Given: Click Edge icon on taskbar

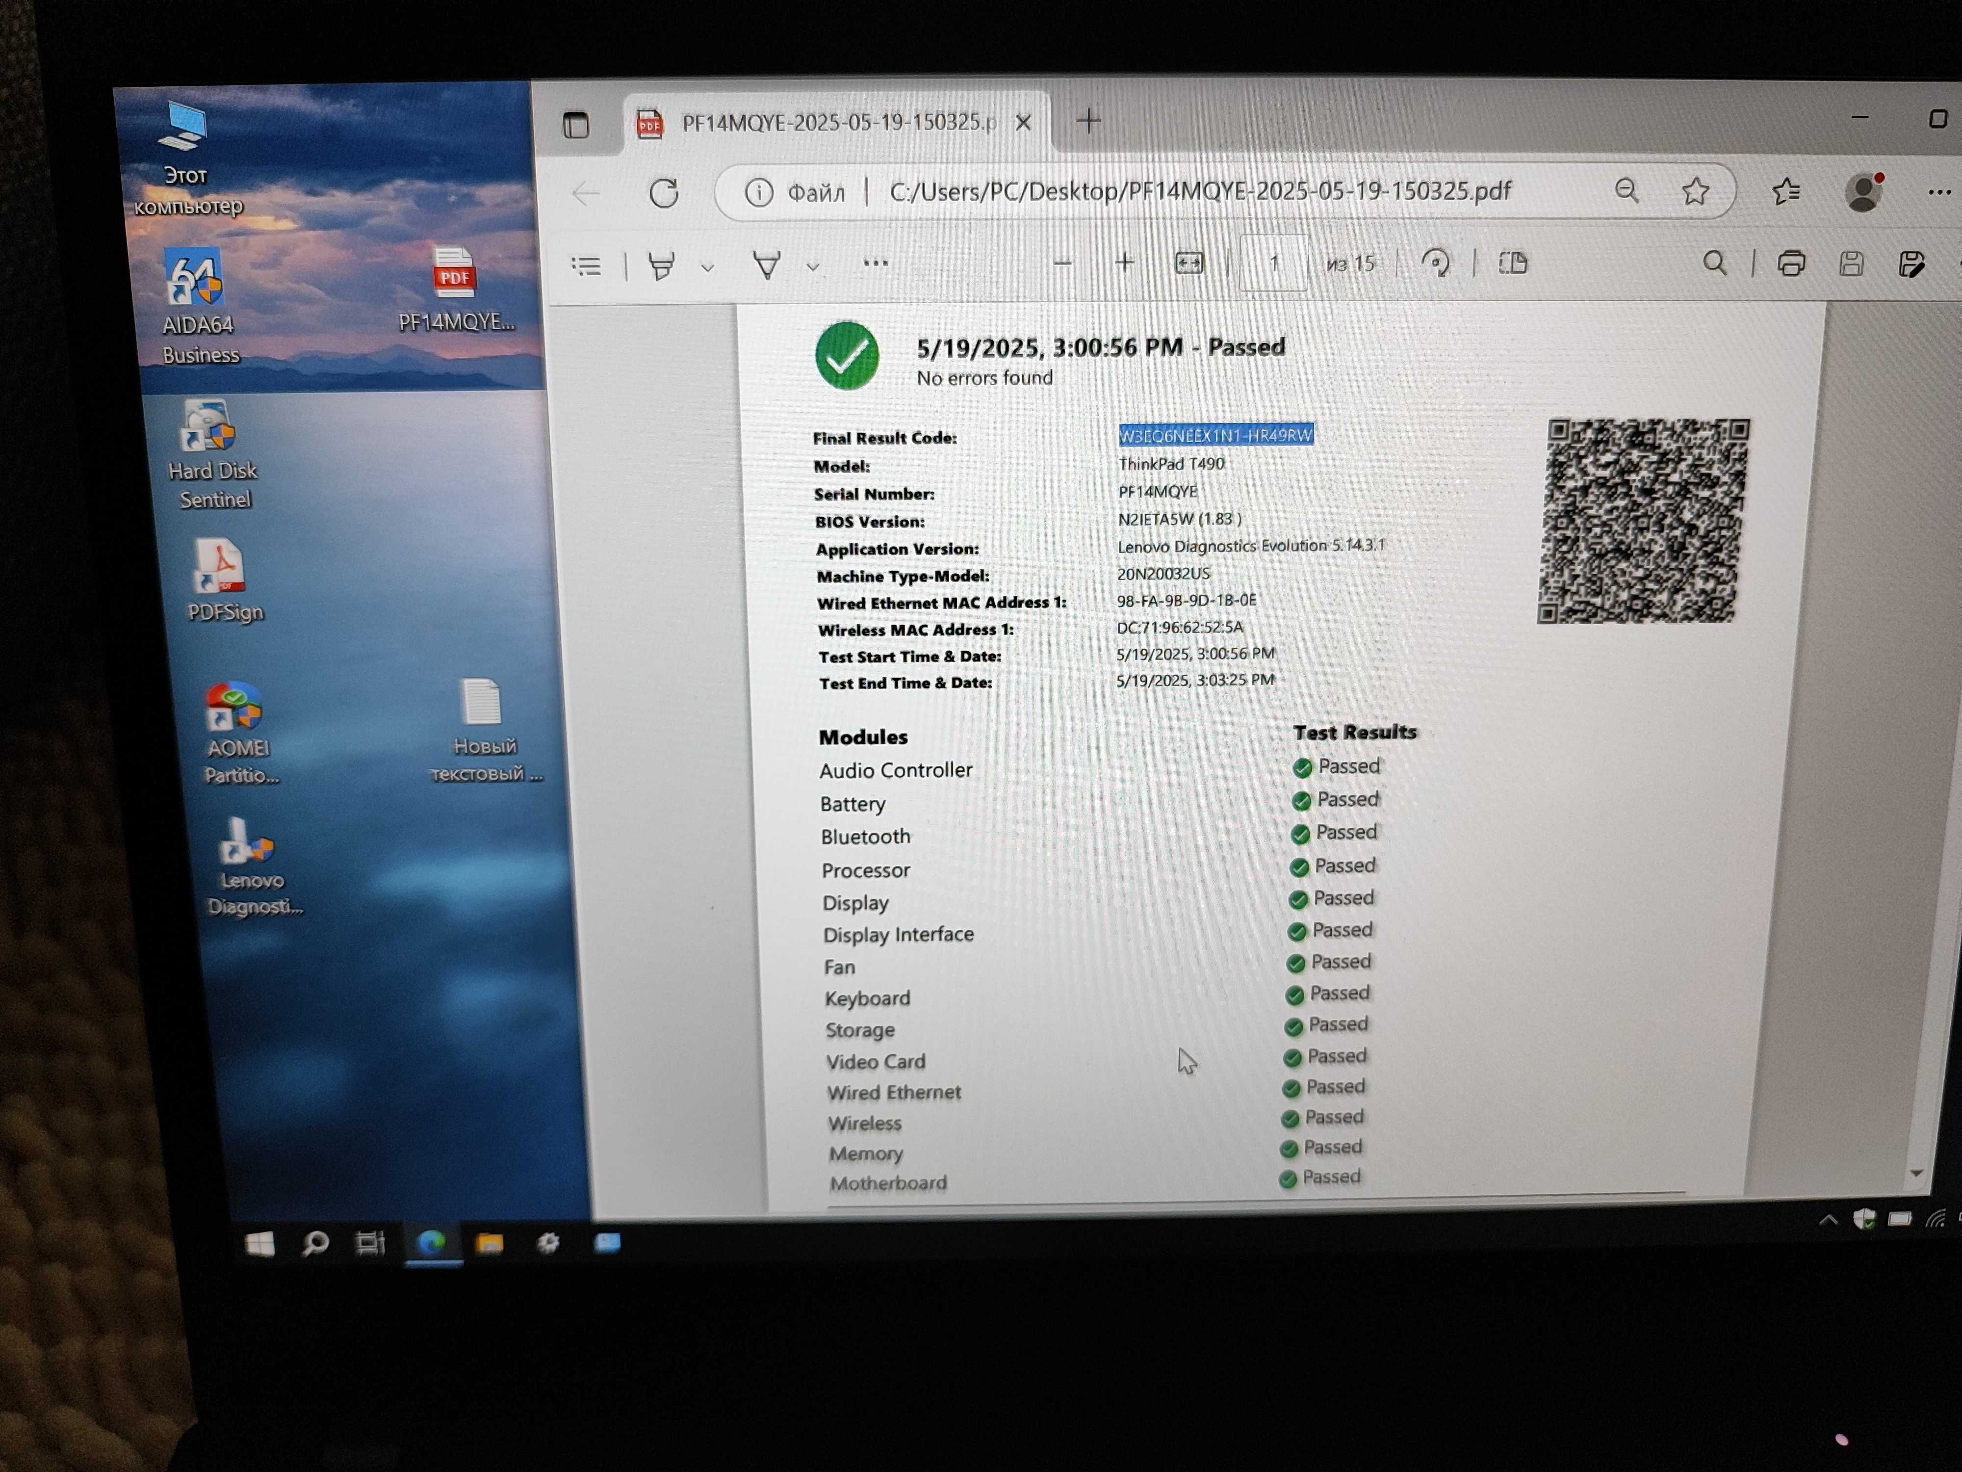Looking at the screenshot, I should [x=432, y=1243].
